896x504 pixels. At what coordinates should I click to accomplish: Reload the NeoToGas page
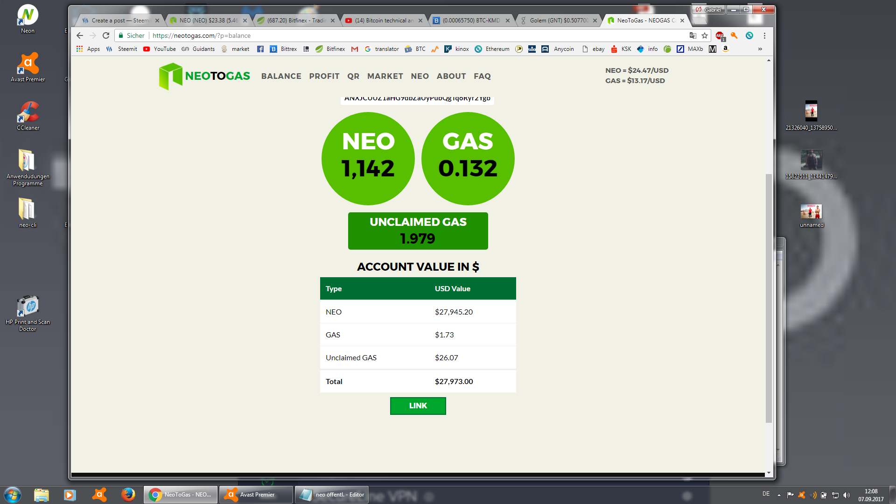(106, 35)
